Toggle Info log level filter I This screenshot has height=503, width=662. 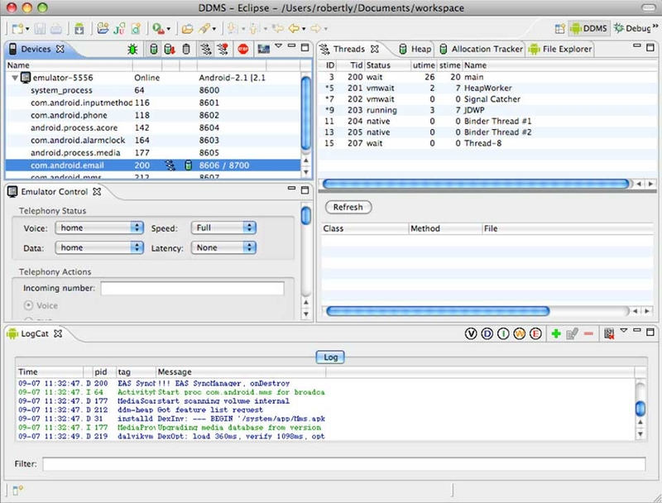click(503, 333)
